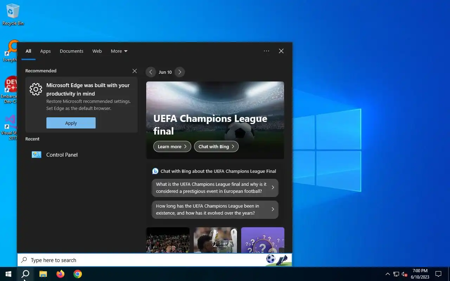Click the Windows Start button
450x281 pixels.
point(8,274)
